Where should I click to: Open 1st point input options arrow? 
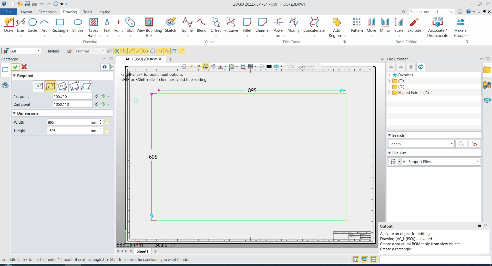(108, 96)
